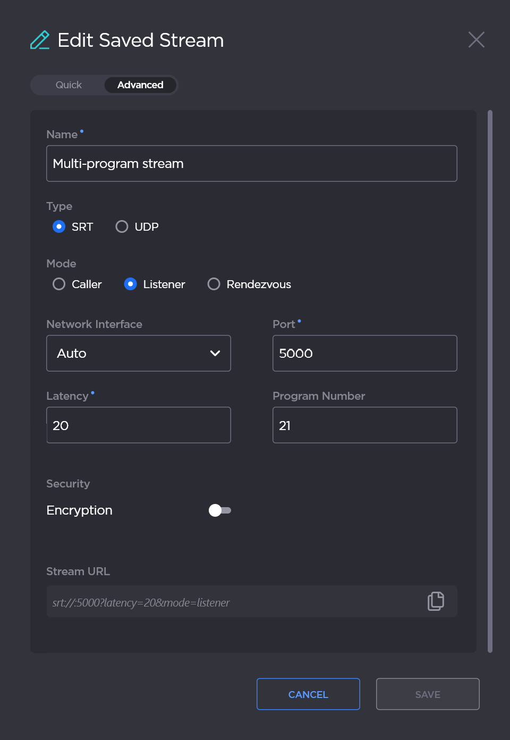Image resolution: width=510 pixels, height=740 pixels.
Task: Click the Name field with Multi-program stream
Action: click(251, 164)
